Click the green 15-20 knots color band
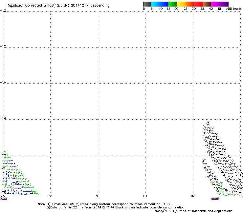Viewport: 243px width, 213px height. (173, 4)
